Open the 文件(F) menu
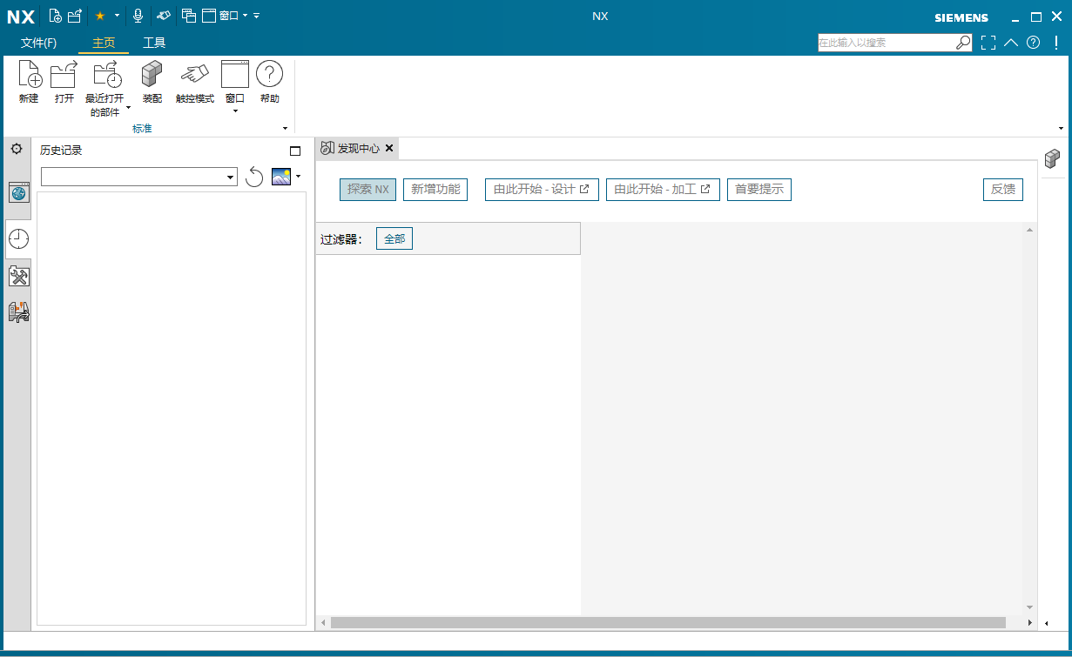The image size is (1072, 657). click(41, 42)
